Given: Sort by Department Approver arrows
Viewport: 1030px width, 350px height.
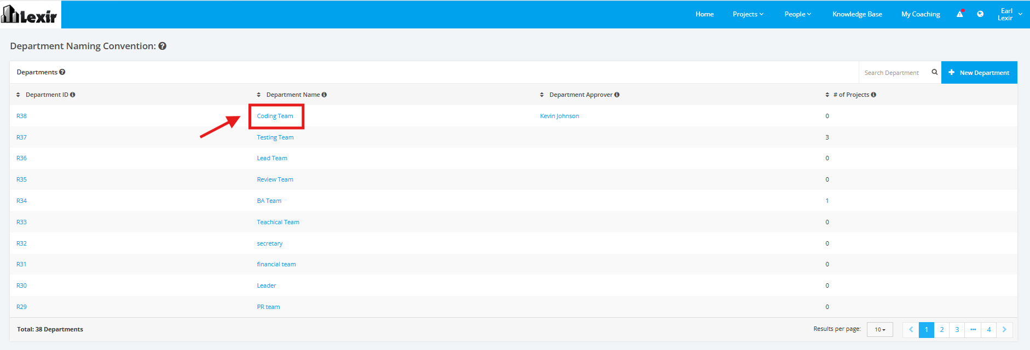Looking at the screenshot, I should [542, 95].
